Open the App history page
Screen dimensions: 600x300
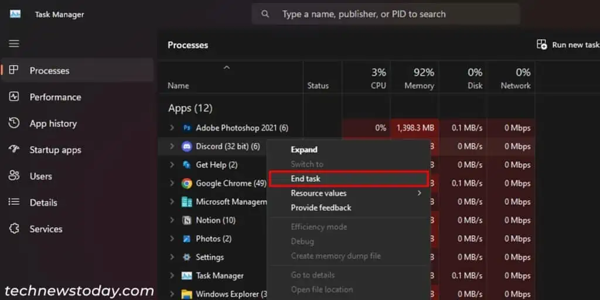pos(78,123)
